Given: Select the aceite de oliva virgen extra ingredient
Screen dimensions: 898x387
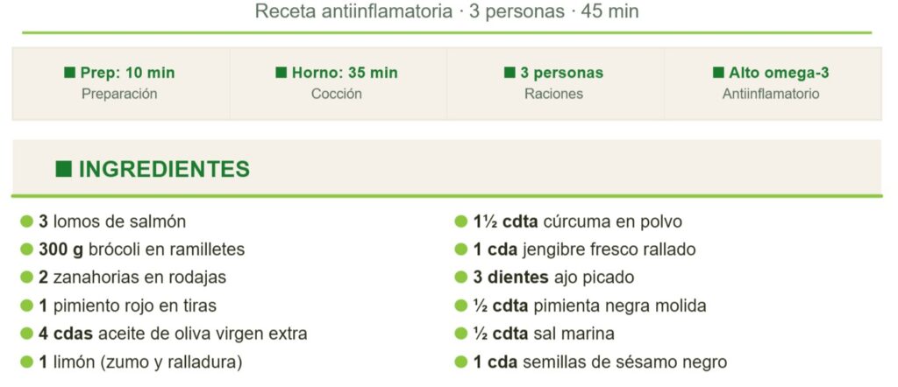Looking at the screenshot, I should pyautogui.click(x=173, y=334).
